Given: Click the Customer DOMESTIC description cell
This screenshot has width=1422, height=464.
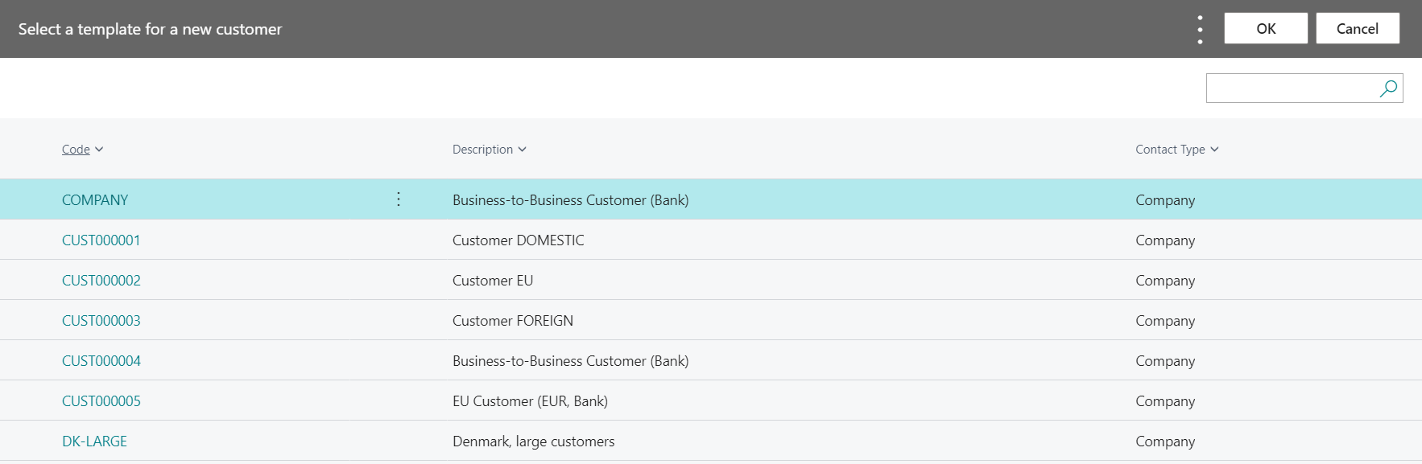Looking at the screenshot, I should tap(519, 240).
